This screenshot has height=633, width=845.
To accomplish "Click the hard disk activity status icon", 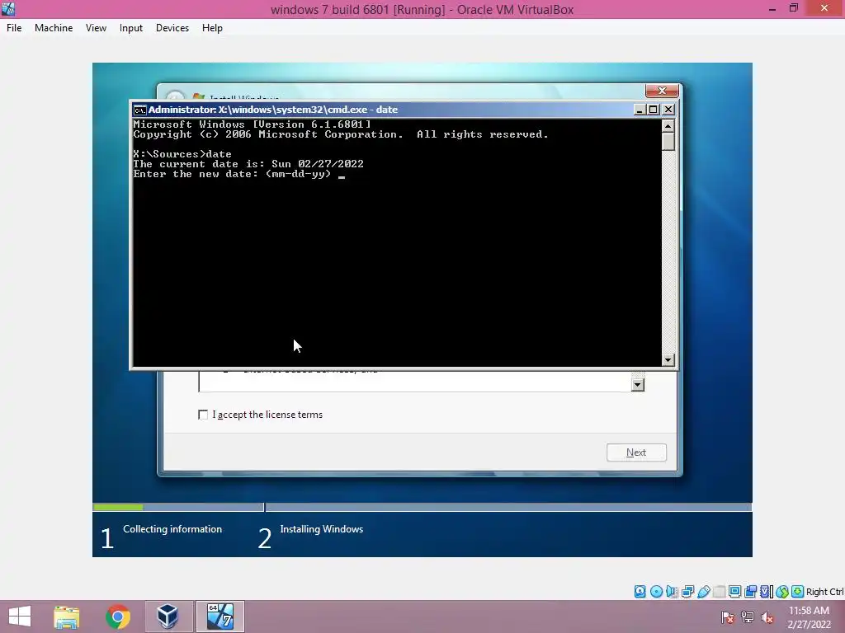I will (x=640, y=592).
